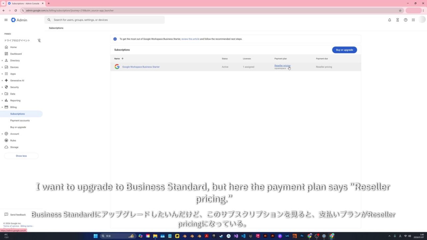Click the Google Admin logo

19,20
